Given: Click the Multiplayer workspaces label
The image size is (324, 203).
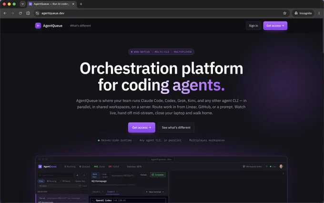Looking at the screenshot, I should [207, 141].
